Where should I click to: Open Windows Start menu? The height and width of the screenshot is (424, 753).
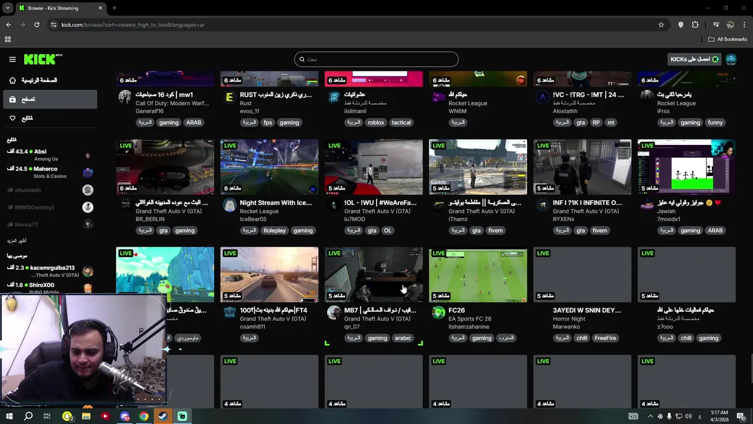click(9, 416)
